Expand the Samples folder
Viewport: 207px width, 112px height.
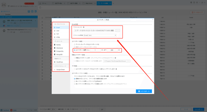1,14
